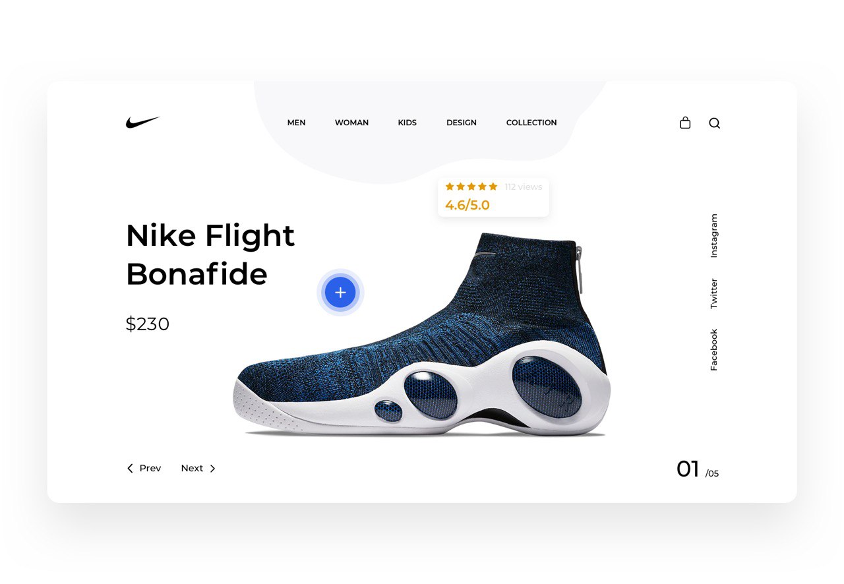Go to the DESIGN section
The image size is (844, 584).
click(462, 123)
